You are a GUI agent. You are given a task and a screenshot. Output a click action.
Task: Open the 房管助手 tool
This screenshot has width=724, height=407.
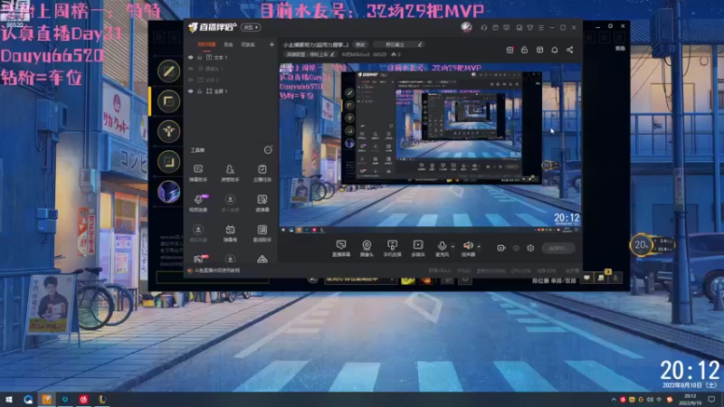pos(230,173)
